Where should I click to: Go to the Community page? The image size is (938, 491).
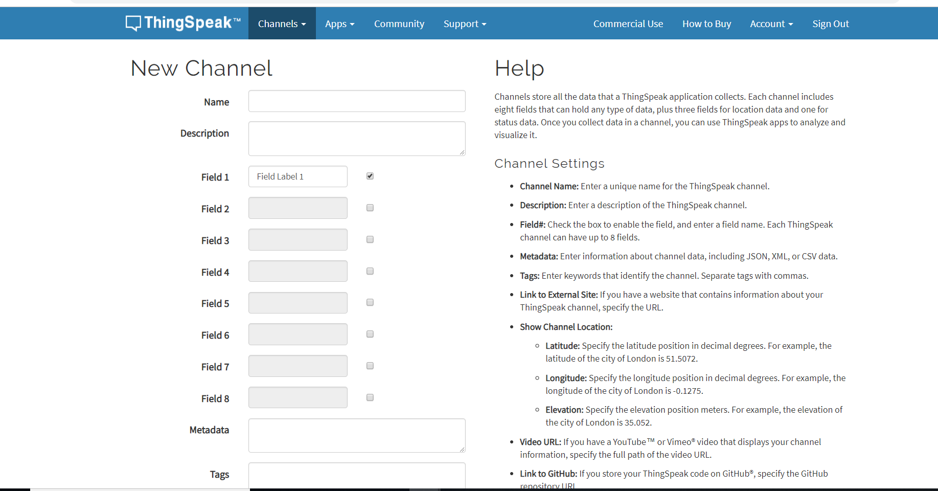tap(399, 24)
